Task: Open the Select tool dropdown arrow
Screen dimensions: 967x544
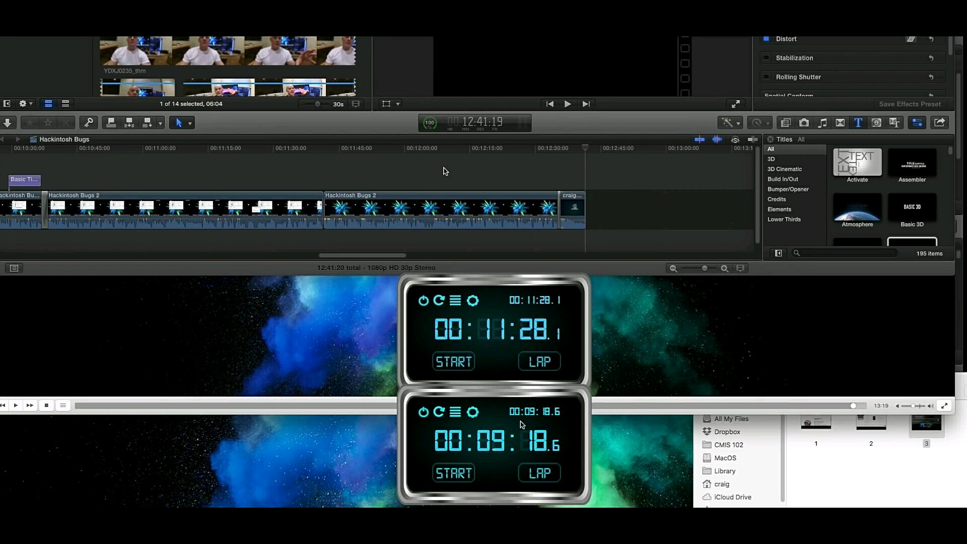Action: click(x=190, y=123)
